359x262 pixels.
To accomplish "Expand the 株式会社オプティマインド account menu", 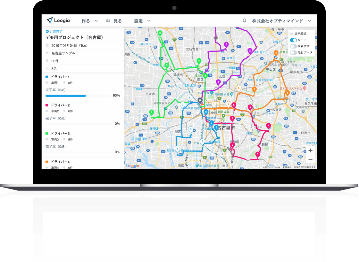I will pyautogui.click(x=281, y=21).
